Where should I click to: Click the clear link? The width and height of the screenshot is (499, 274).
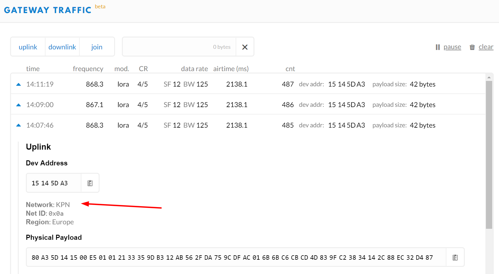tap(486, 47)
